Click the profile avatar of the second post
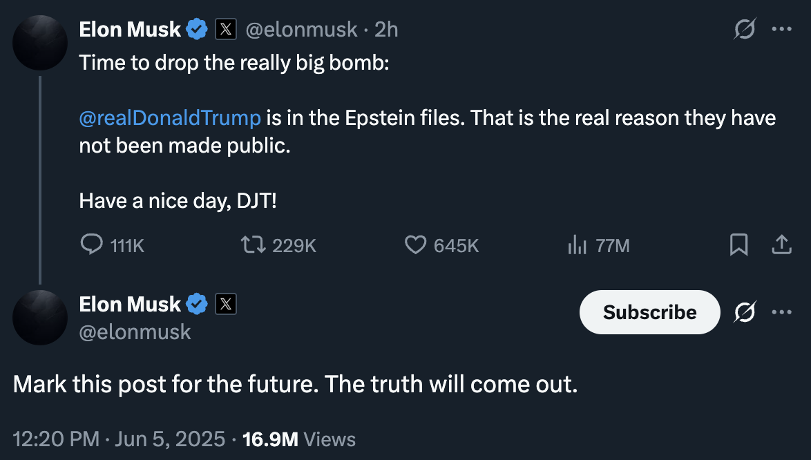 click(x=40, y=318)
